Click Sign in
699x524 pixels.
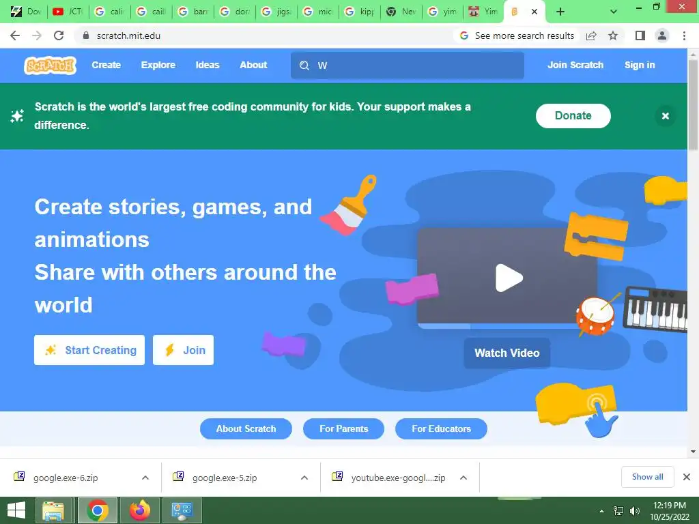[x=639, y=65]
